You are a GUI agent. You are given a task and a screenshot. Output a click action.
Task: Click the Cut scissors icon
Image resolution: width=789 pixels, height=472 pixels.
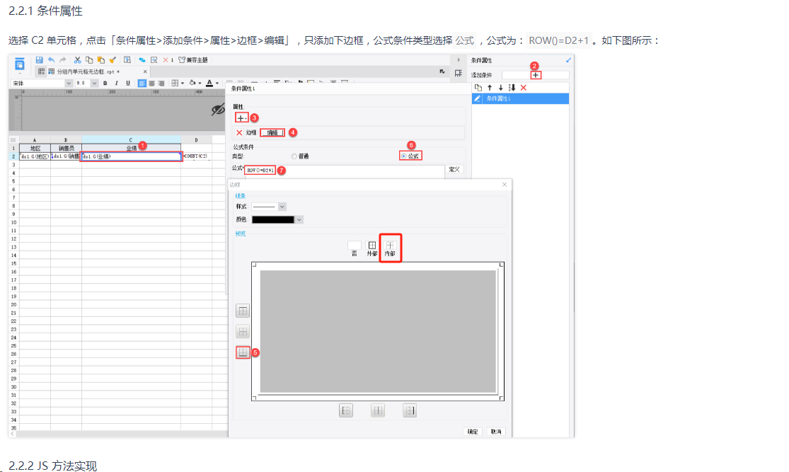click(78, 60)
